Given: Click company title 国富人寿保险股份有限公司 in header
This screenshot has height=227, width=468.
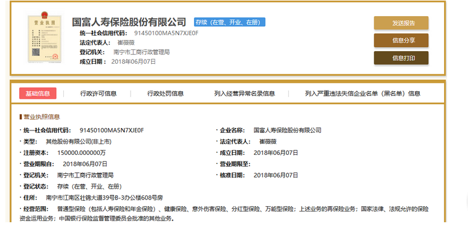Looking at the screenshot, I should (129, 22).
